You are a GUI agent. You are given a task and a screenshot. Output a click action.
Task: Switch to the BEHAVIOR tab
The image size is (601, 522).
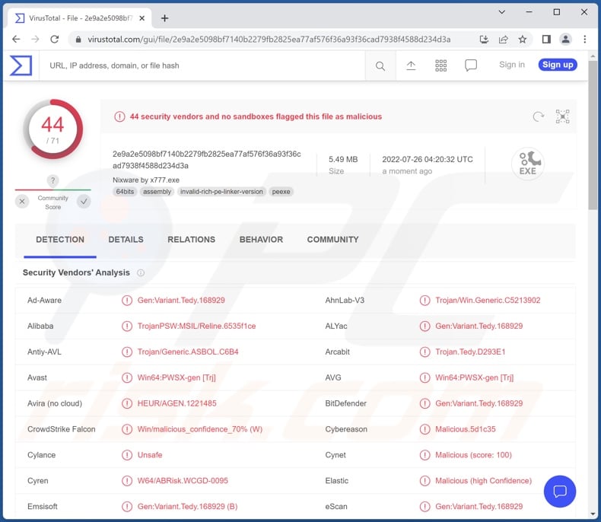click(261, 240)
